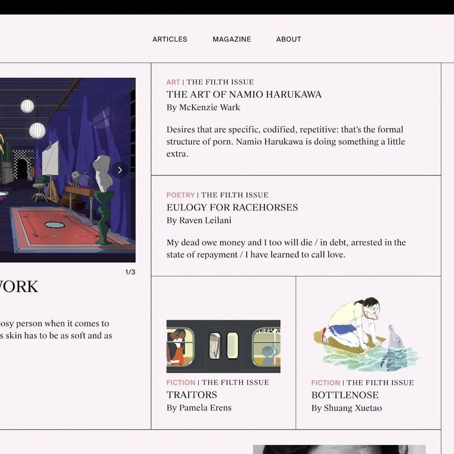Click the ART category label

point(173,82)
